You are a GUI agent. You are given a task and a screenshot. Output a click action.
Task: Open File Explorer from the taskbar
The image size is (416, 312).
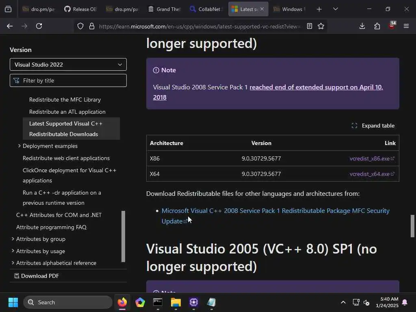(175, 302)
